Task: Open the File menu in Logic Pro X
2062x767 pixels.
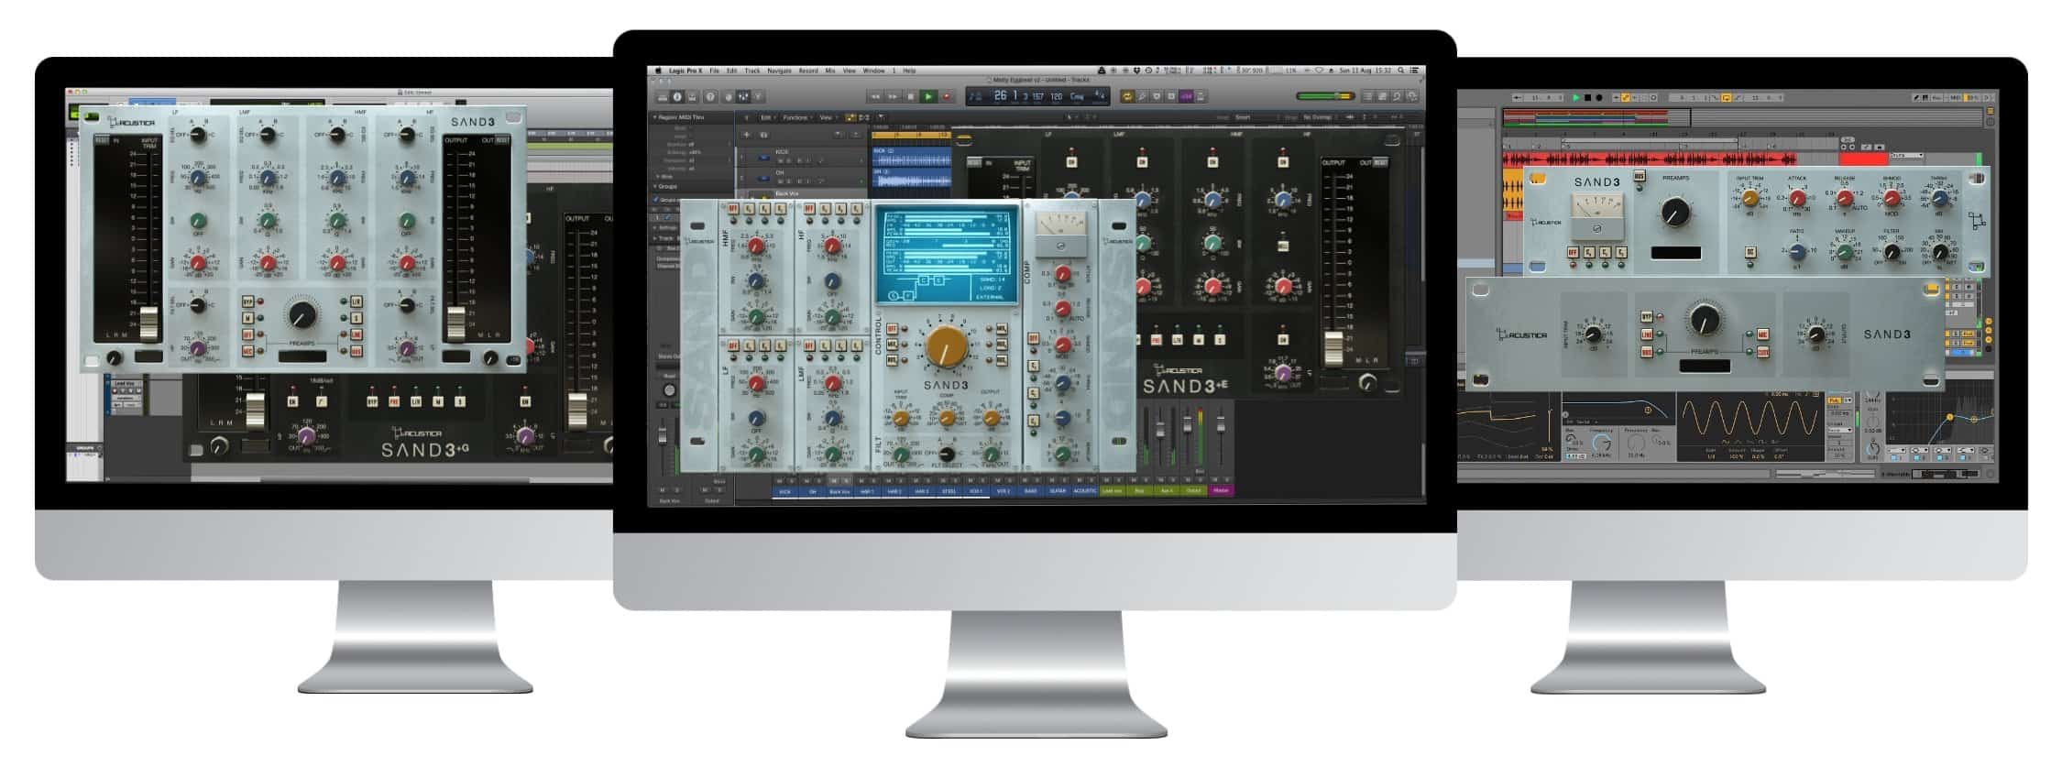Action: 715,71
